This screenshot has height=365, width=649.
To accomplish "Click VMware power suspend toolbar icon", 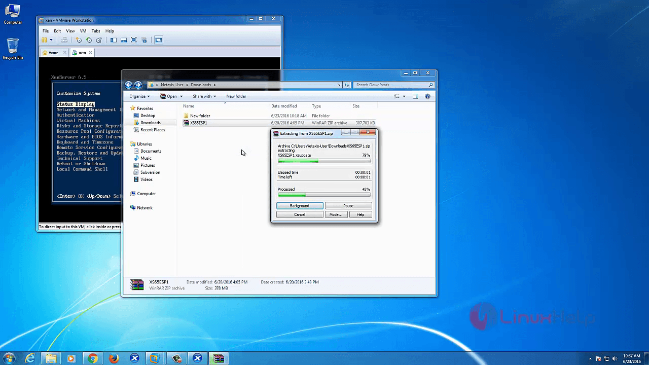I will (45, 40).
